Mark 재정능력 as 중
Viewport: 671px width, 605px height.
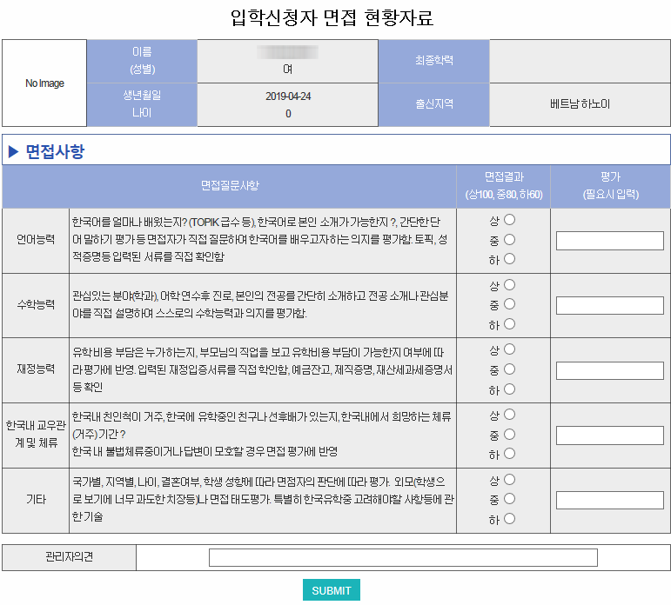510,369
